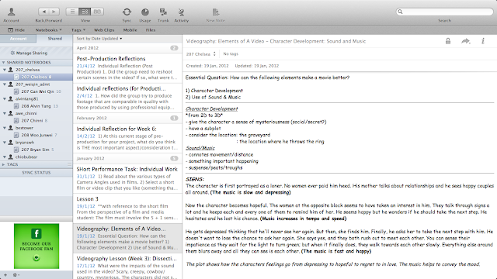Click the Sync Status bar

click(36, 173)
